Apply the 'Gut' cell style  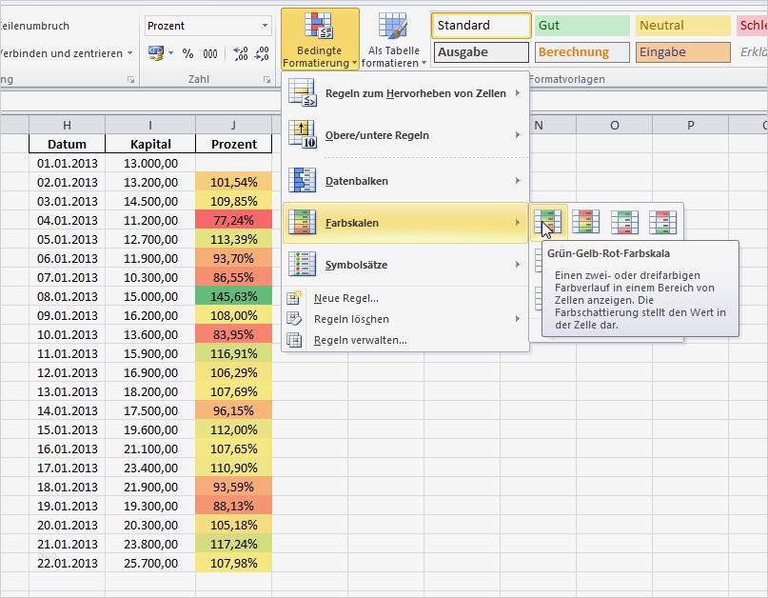[x=581, y=26]
